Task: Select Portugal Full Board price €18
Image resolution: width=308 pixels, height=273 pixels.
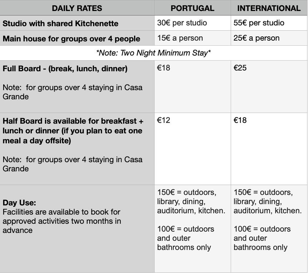Action: 164,68
